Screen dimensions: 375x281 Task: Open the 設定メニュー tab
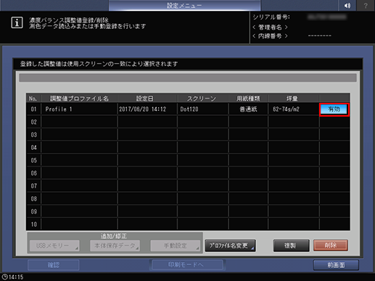[184, 5]
